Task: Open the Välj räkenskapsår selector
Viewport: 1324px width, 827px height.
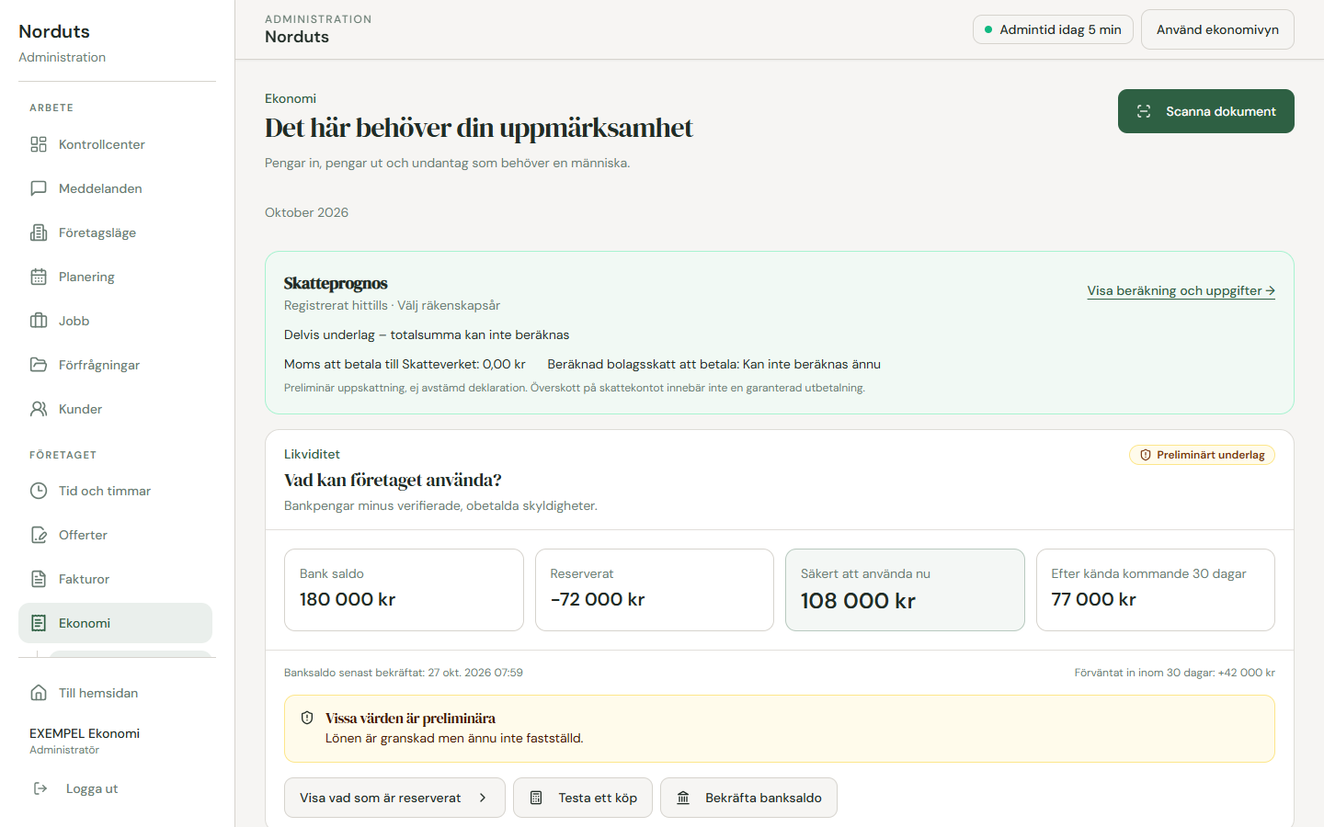Action: click(449, 305)
